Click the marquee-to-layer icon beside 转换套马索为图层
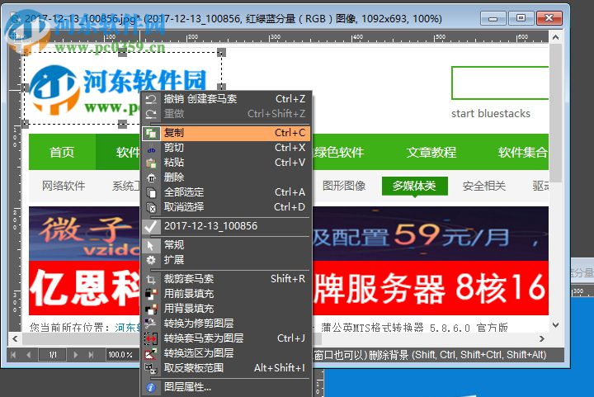Viewport: 594px width, 397px height. 151,338
